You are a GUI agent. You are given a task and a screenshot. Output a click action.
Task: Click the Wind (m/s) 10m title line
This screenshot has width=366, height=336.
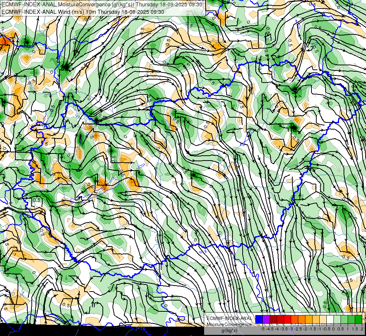click(x=83, y=12)
